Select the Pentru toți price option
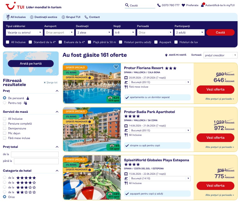Image resolution: width=240 pixels, height=202 pixels. 5,103
